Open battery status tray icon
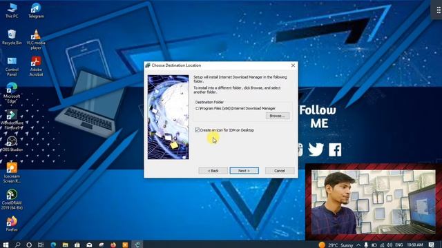 374,245
